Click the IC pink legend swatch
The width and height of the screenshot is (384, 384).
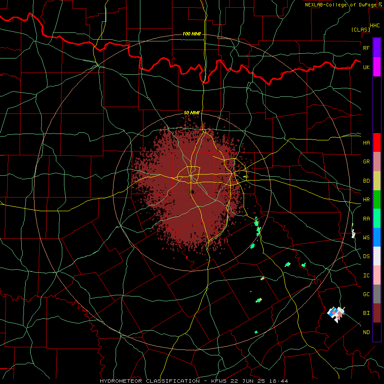click(x=377, y=275)
